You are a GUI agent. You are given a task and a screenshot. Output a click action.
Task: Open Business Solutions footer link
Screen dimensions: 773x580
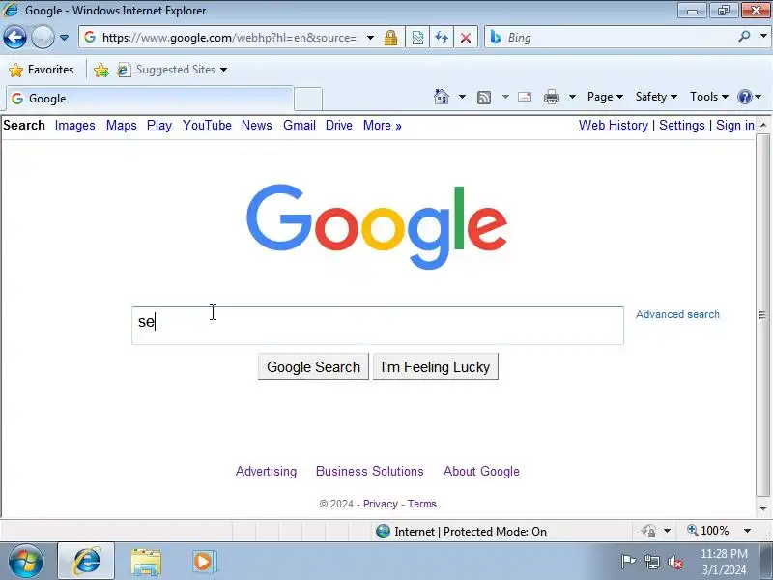pyautogui.click(x=370, y=471)
